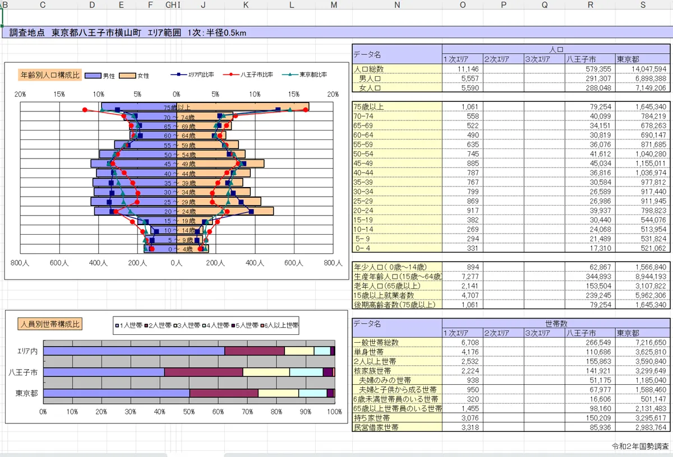
Task: Click the 男性 legend marker in the population chart
Action: click(x=94, y=75)
